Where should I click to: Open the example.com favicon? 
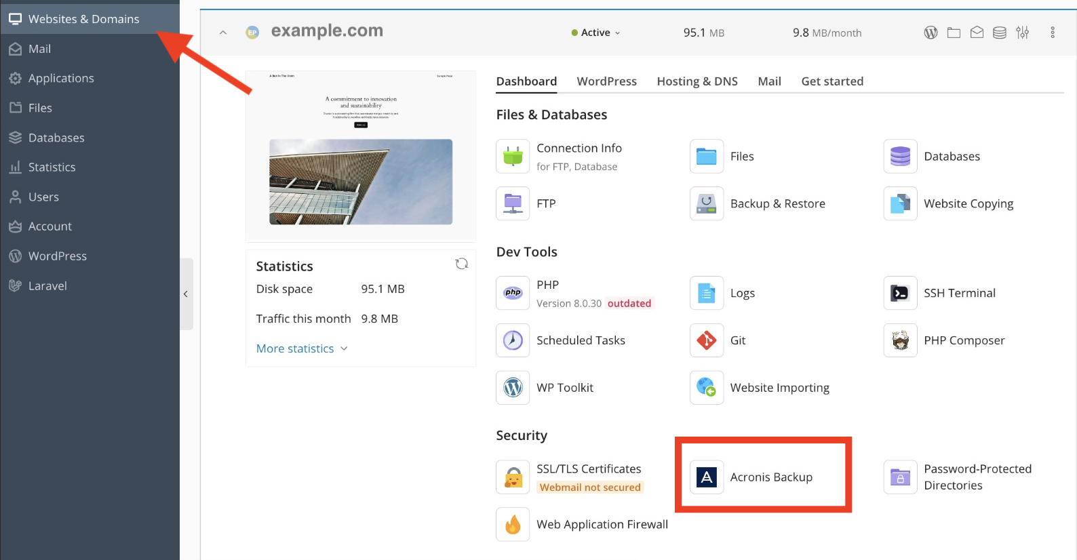pyautogui.click(x=252, y=32)
